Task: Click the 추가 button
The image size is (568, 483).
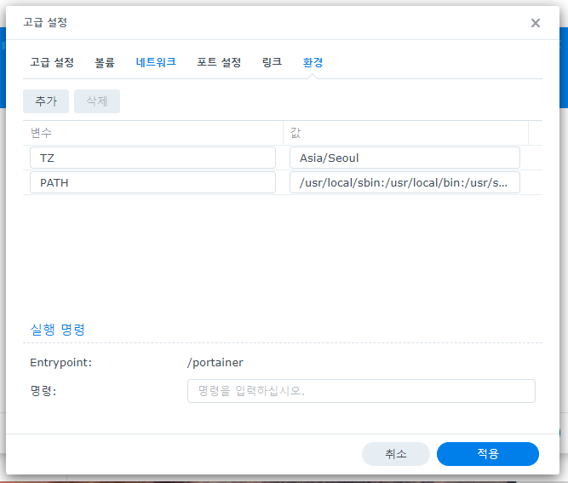Action: (46, 101)
